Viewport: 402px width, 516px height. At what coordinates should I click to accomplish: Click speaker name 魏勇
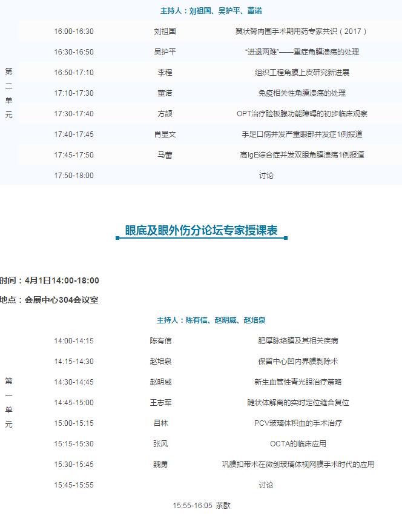click(161, 465)
